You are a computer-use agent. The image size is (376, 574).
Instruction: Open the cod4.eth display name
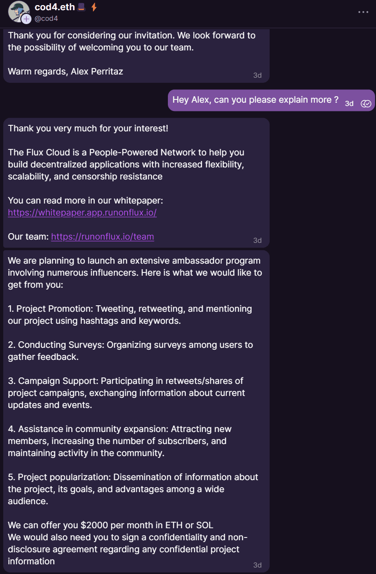click(x=55, y=7)
